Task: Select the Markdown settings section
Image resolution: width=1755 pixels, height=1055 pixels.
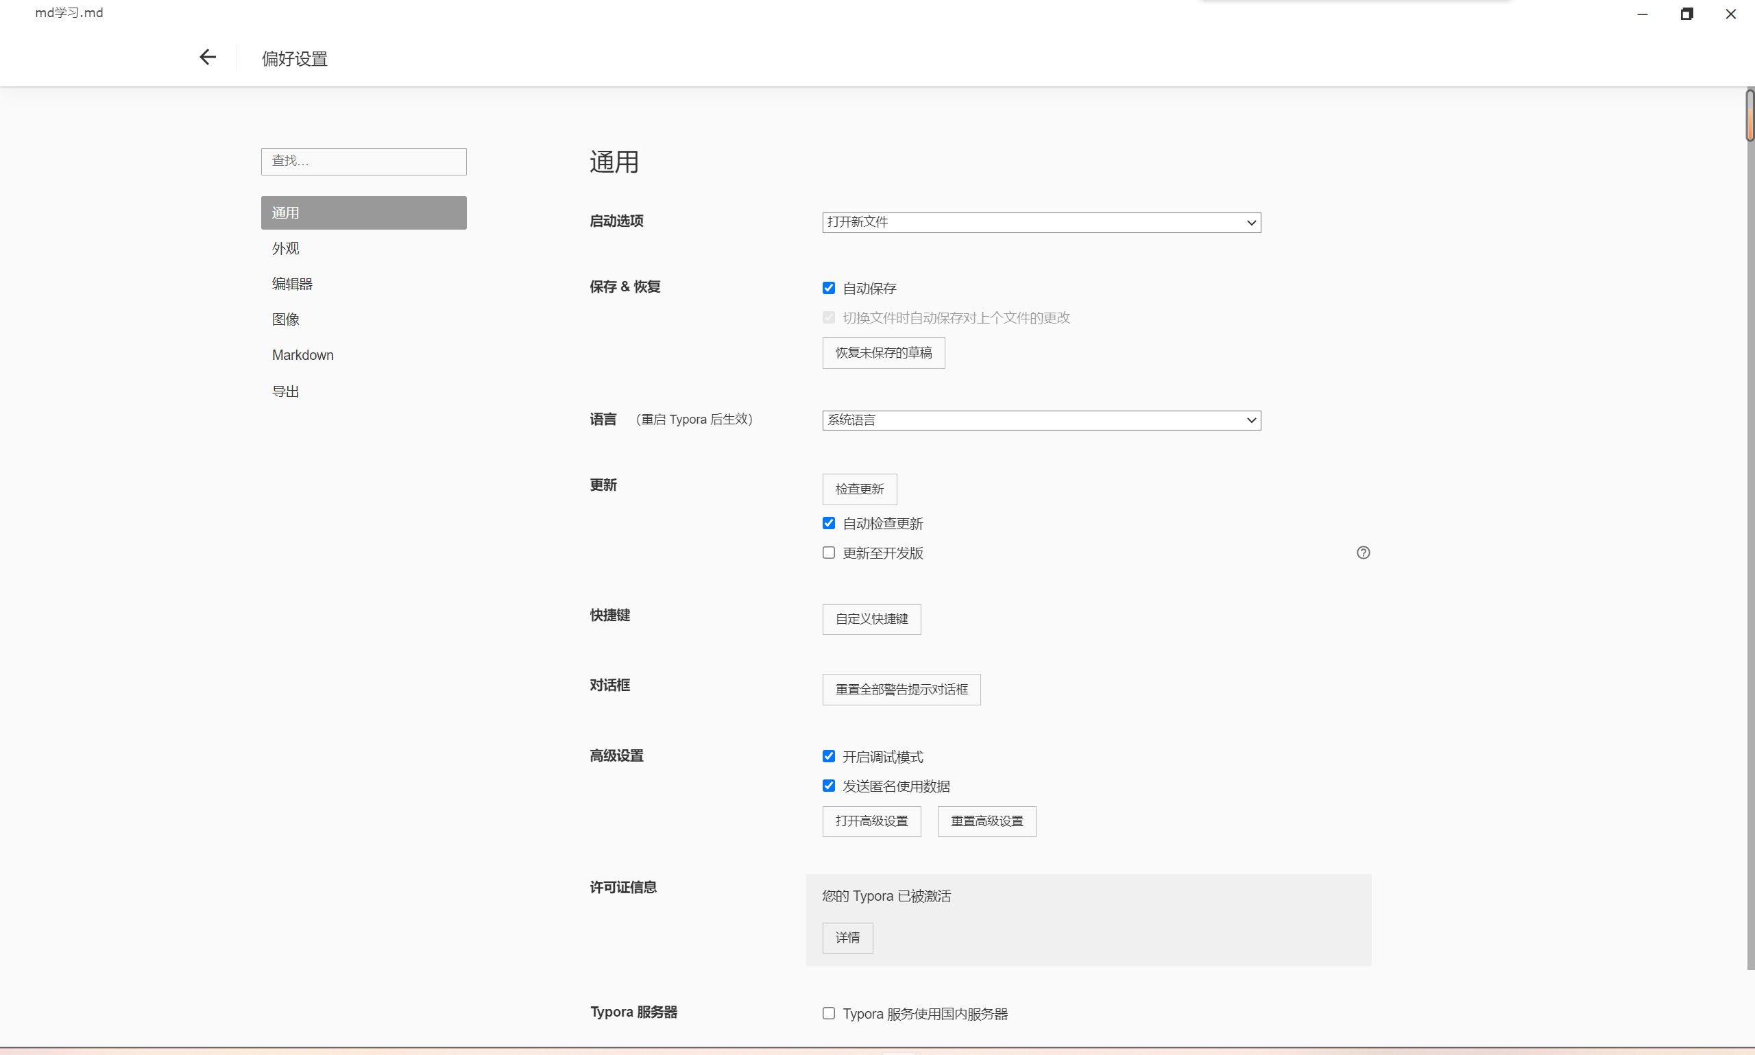Action: click(303, 354)
